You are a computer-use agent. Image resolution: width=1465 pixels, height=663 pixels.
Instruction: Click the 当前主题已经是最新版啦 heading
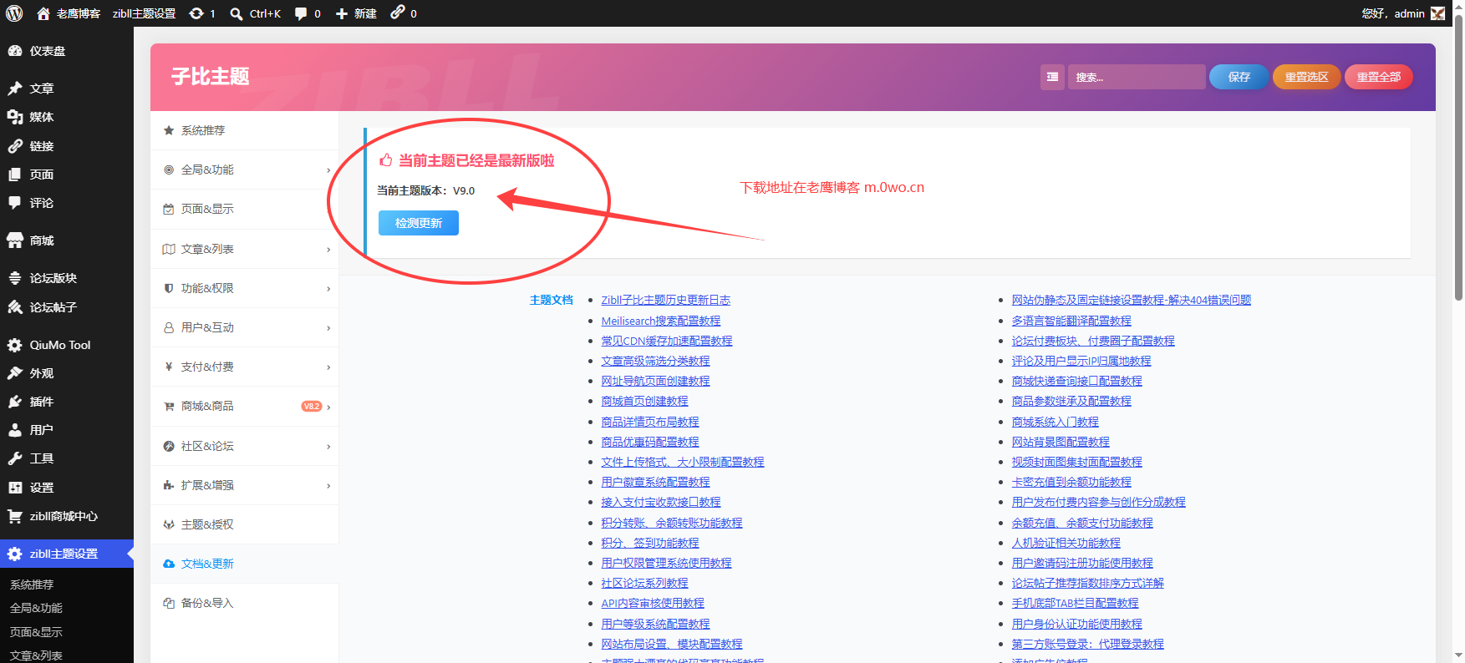click(x=476, y=160)
